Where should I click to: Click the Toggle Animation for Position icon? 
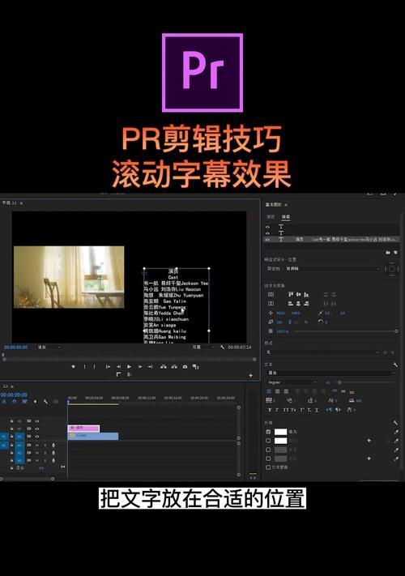[x=271, y=313]
